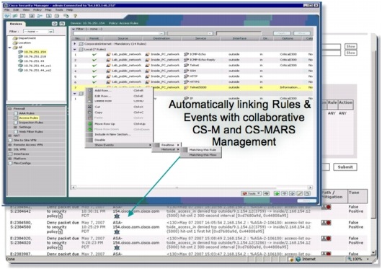
Task: Collapse the Firewall policy group
Action: click(10, 109)
